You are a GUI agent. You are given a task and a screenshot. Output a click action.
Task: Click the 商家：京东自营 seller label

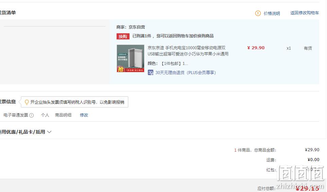pos(131,27)
